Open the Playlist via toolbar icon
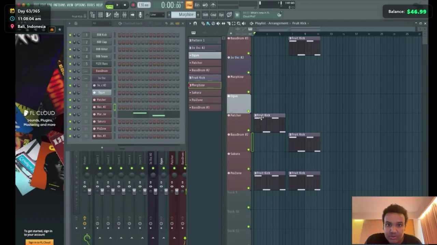 pos(116,15)
